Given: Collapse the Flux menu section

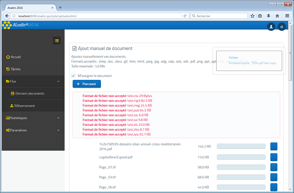Looking at the screenshot, I should coord(33,81).
